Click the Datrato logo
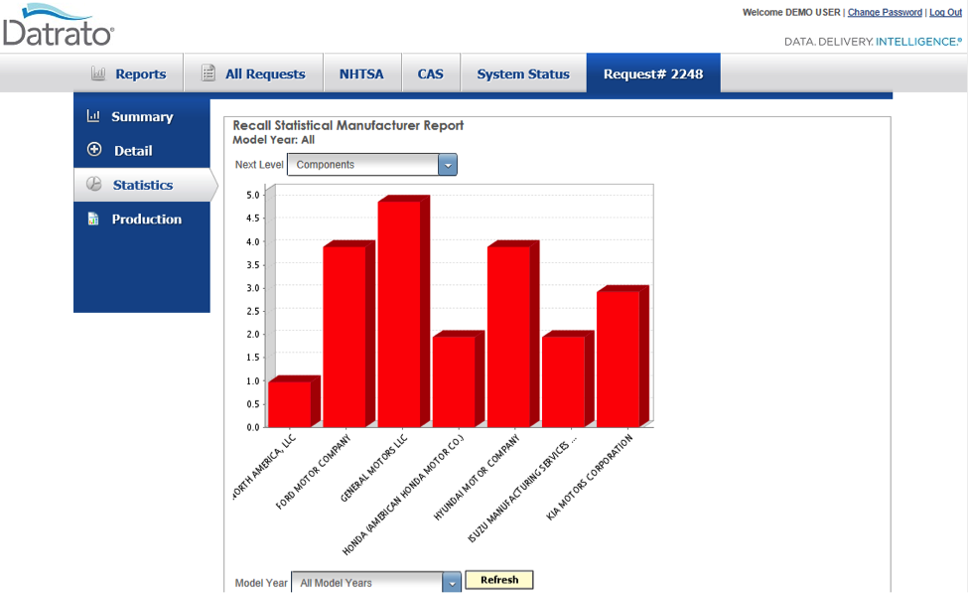This screenshot has width=968, height=593. pyautogui.click(x=58, y=25)
